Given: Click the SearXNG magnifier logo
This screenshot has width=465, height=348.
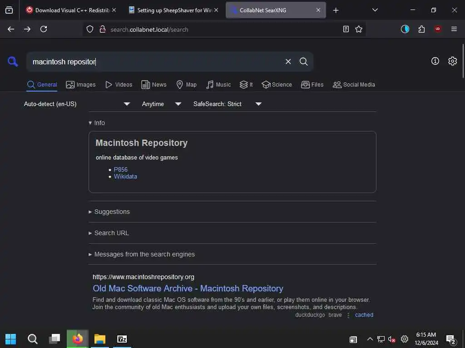Looking at the screenshot, I should tap(13, 62).
